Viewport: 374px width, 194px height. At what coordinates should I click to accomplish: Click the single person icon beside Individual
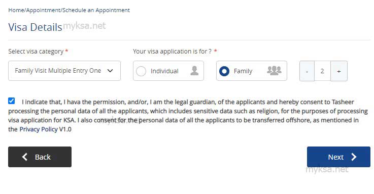tap(194, 71)
